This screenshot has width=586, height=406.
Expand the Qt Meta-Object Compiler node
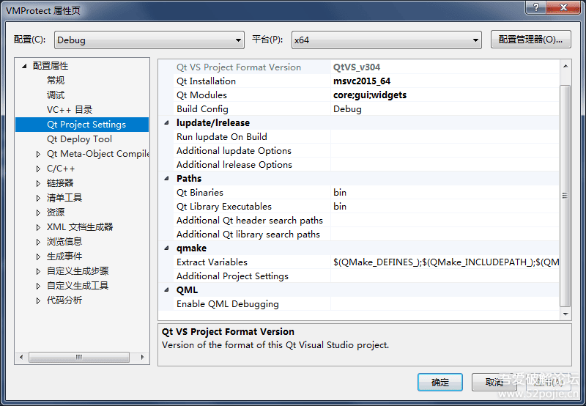pos(38,154)
